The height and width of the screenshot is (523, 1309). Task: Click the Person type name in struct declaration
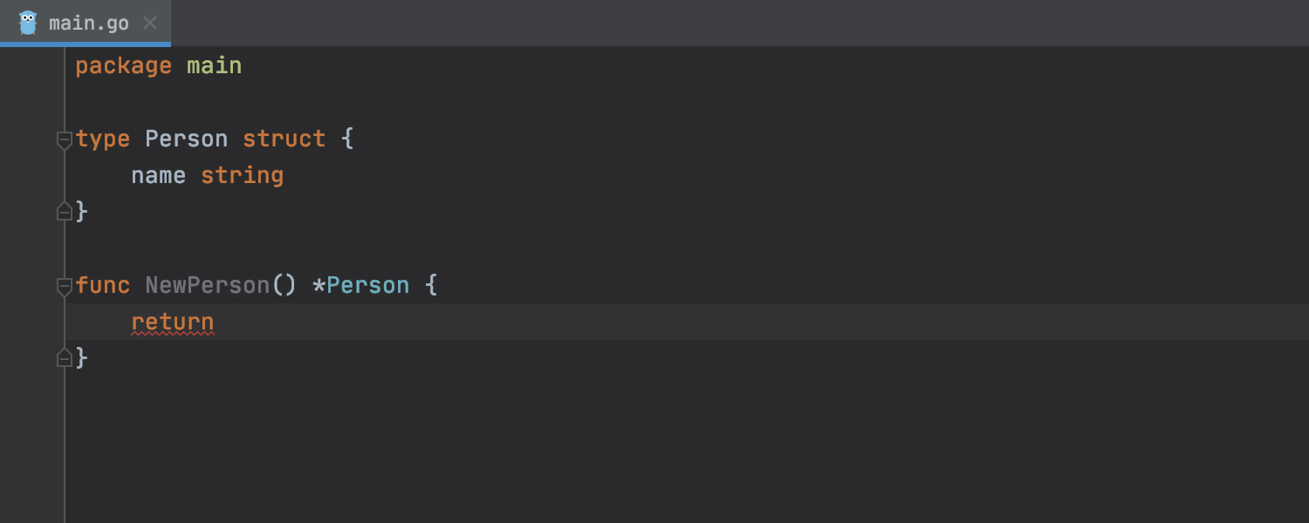coord(187,139)
